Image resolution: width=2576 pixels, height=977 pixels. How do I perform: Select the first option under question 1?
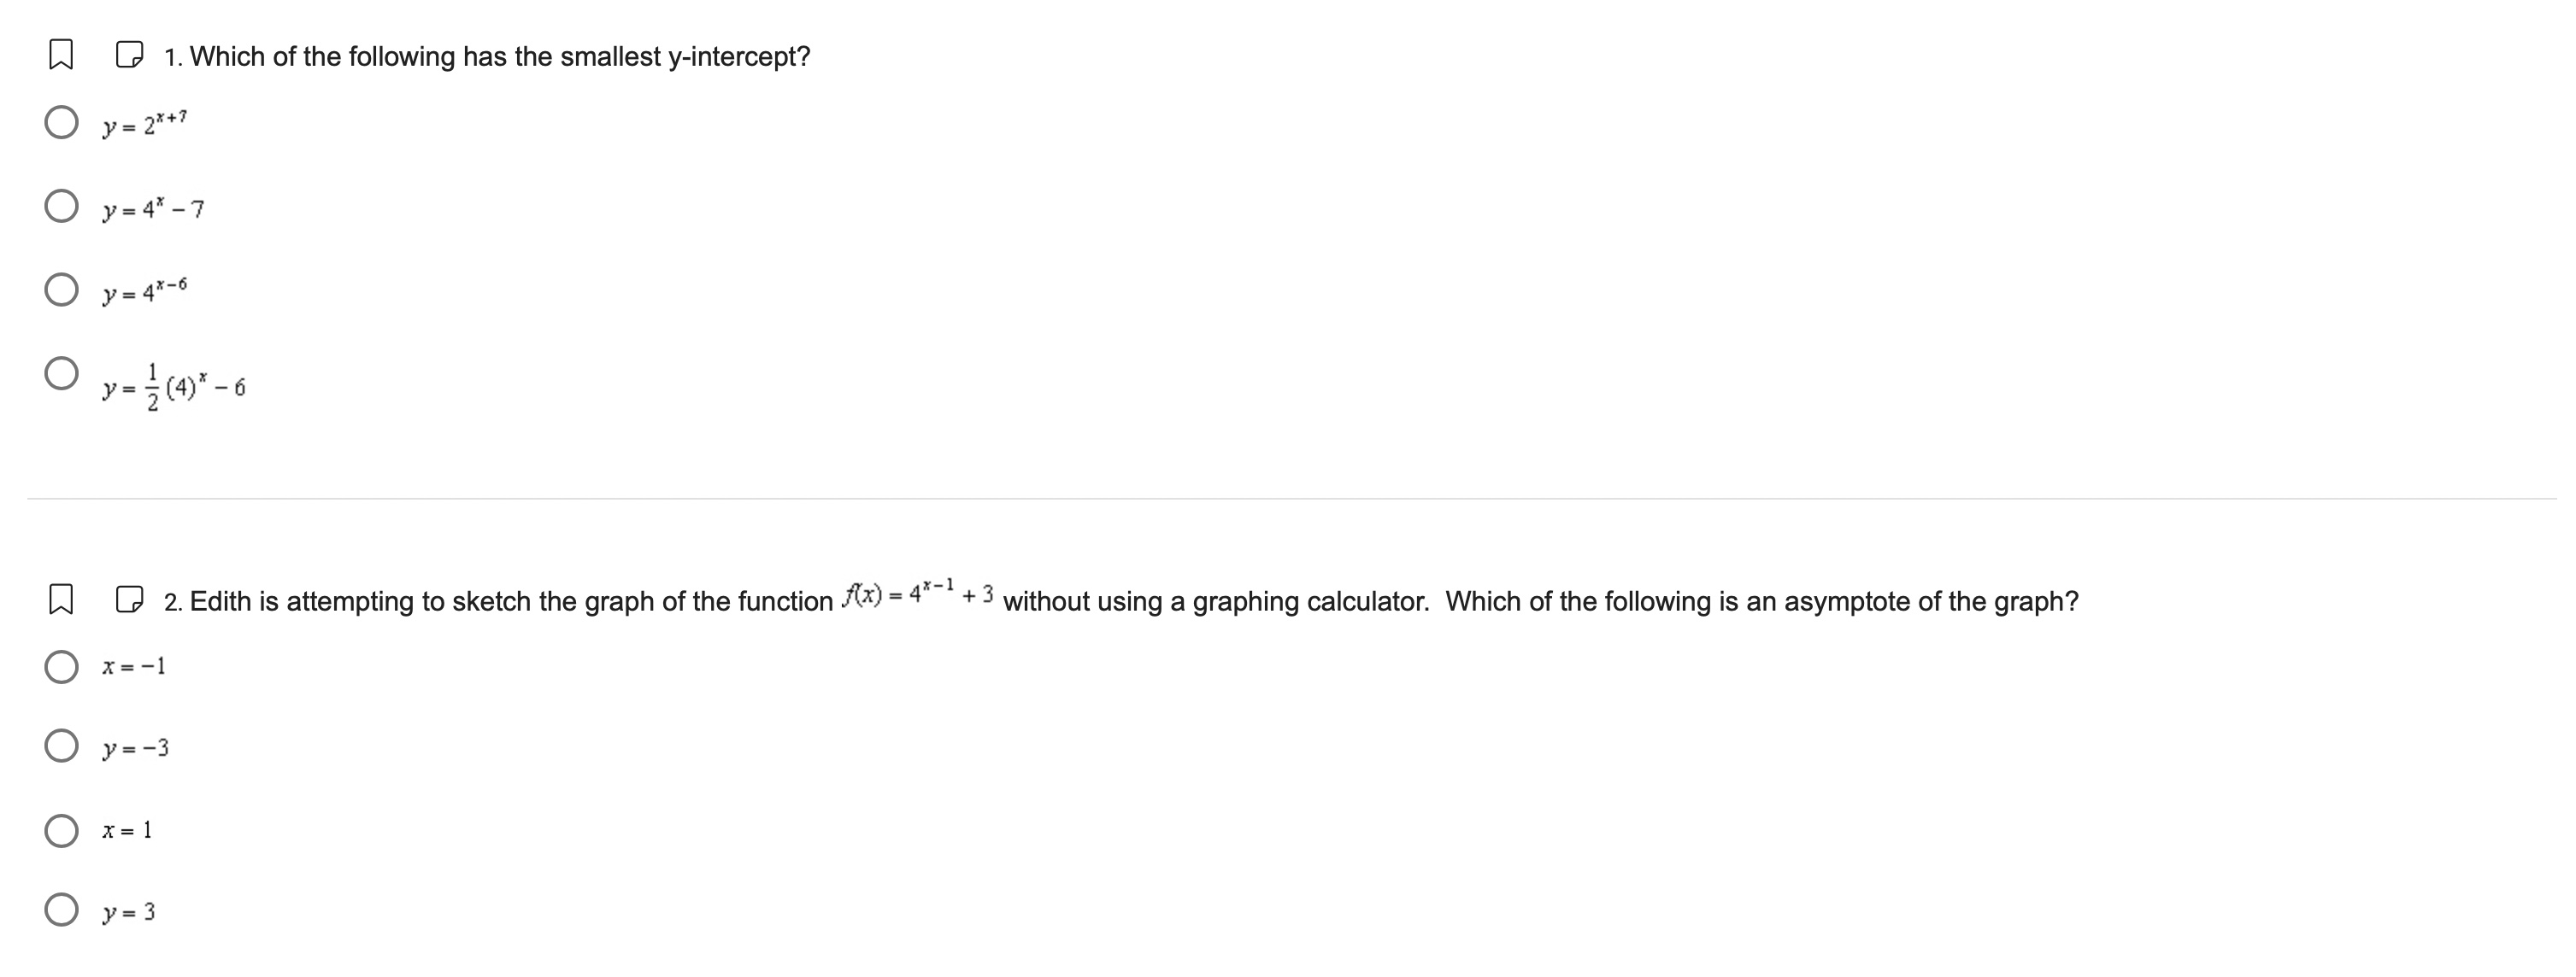(x=62, y=122)
